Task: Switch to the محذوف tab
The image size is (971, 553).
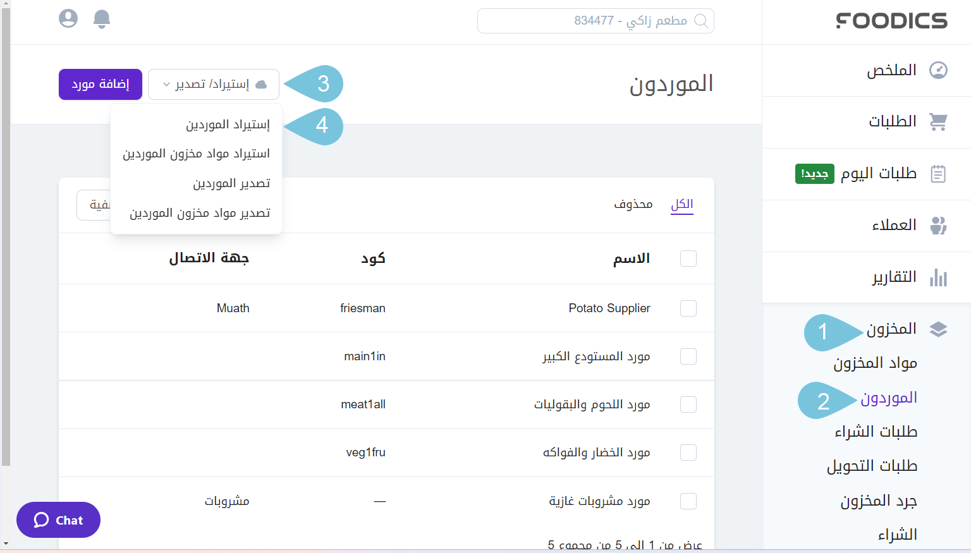Action: point(634,204)
